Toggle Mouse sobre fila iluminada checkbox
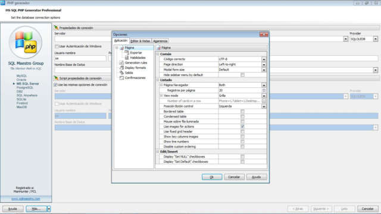 coord(242,121)
